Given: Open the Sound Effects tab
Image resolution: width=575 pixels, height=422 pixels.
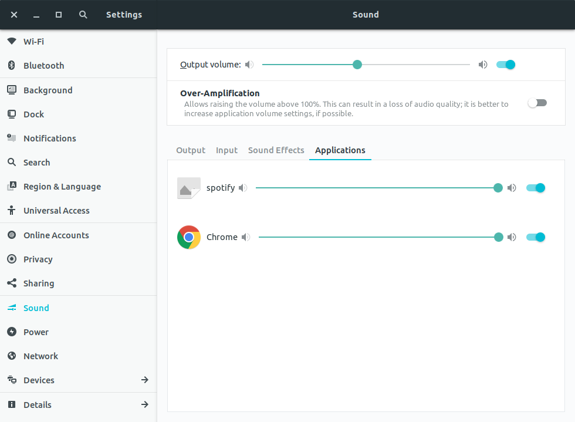Looking at the screenshot, I should (x=276, y=150).
